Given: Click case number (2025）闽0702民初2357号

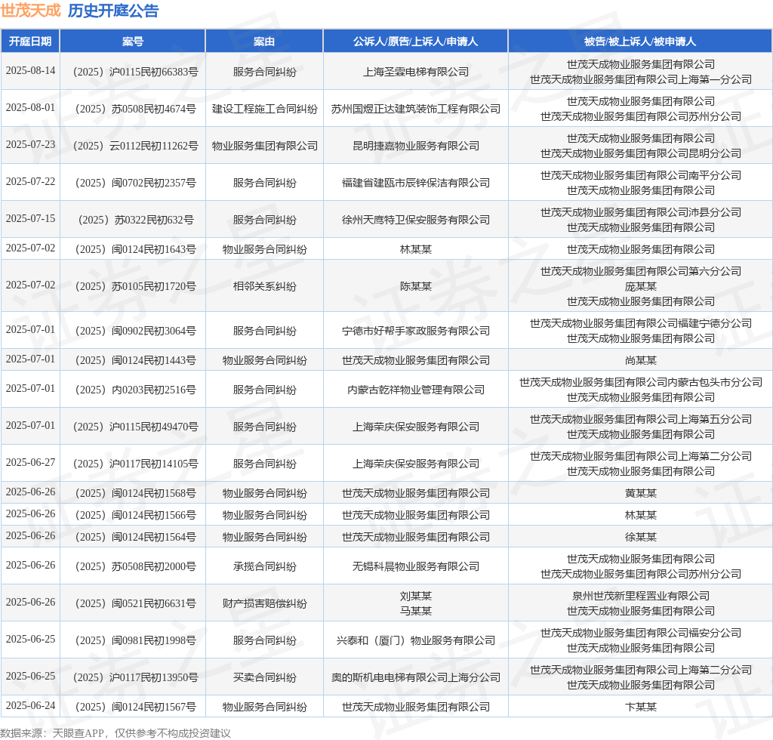Looking at the screenshot, I should (x=136, y=183).
